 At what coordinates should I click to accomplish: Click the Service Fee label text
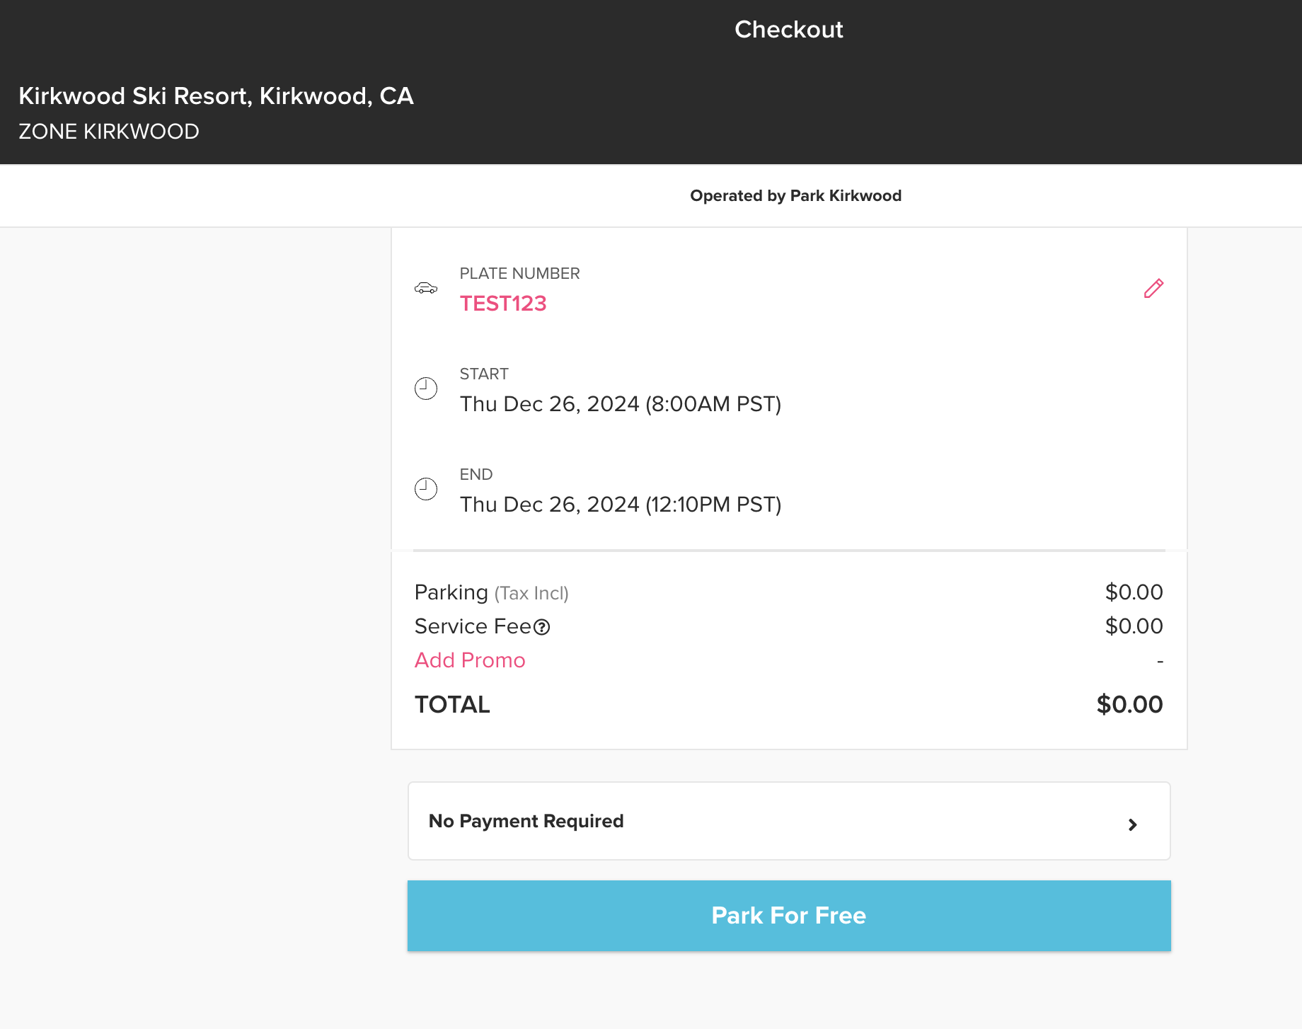pyautogui.click(x=473, y=626)
